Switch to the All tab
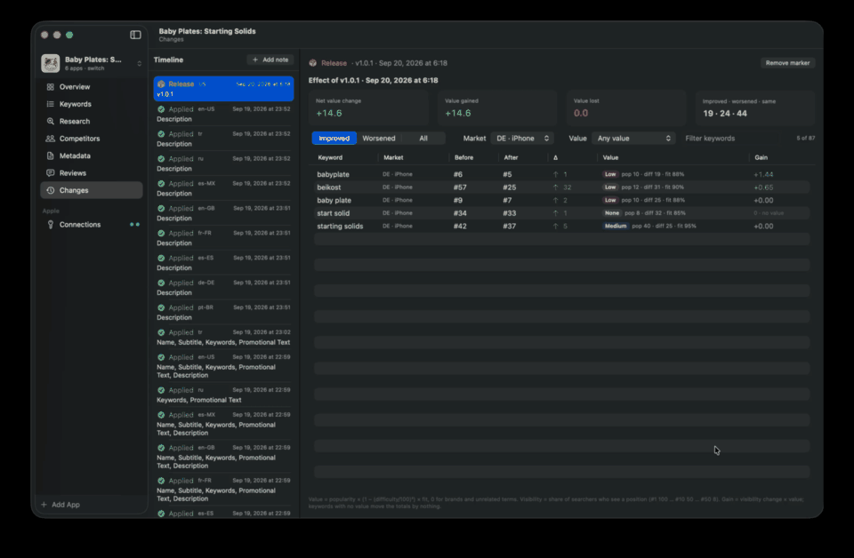This screenshot has width=854, height=558. (423, 138)
